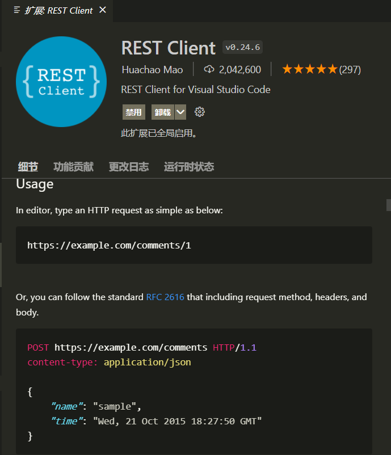Open the 功能贡献 tab
391x455 pixels.
pos(73,167)
